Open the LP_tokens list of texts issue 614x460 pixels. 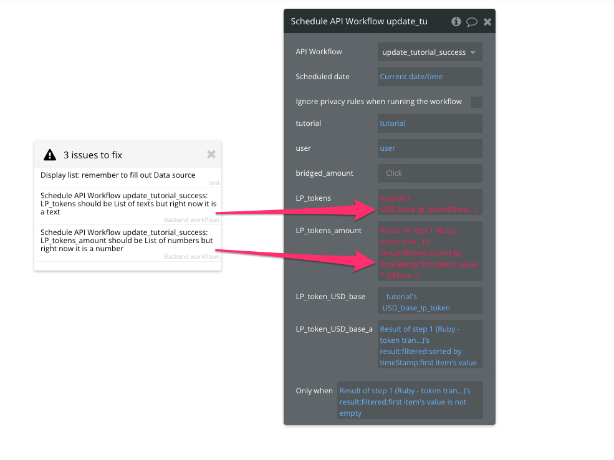pos(128,207)
